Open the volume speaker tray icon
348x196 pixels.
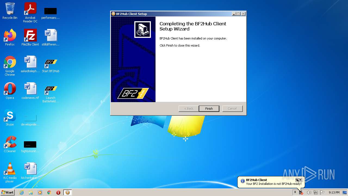309,192
